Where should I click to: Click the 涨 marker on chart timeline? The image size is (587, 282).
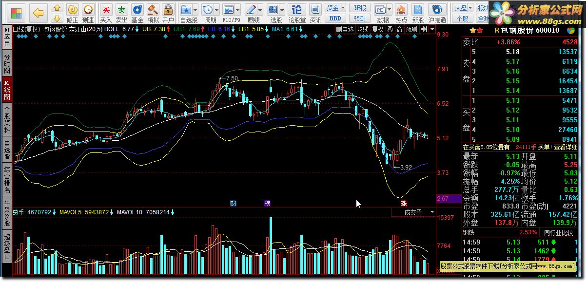(x=404, y=203)
